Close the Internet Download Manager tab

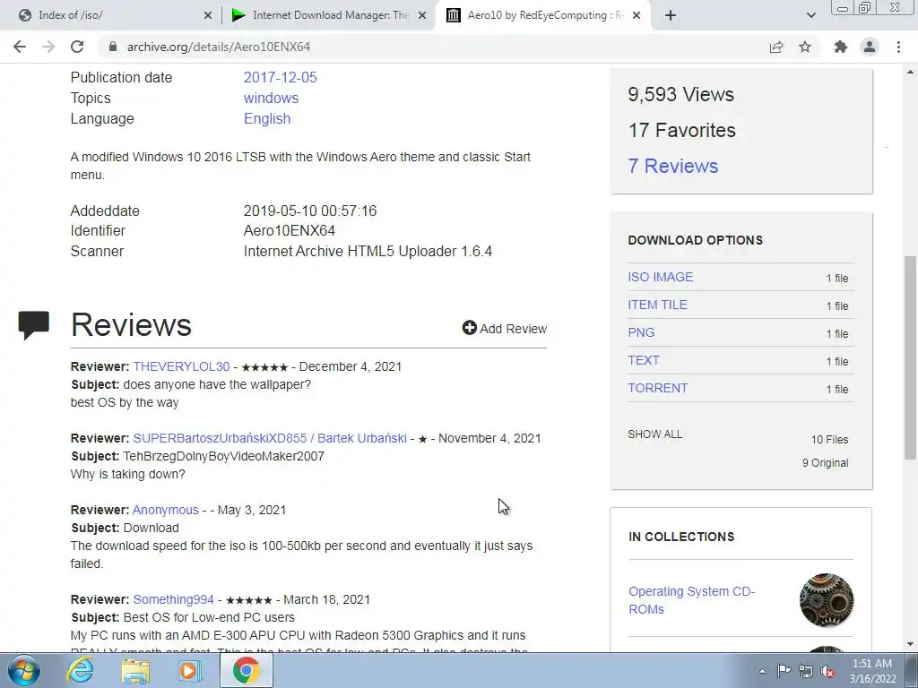422,15
